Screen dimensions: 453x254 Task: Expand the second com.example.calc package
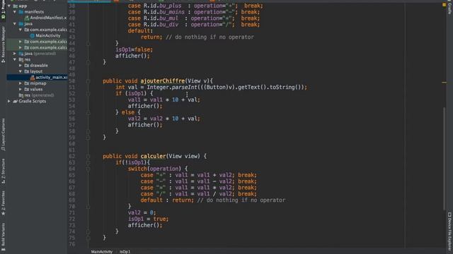pos(21,42)
